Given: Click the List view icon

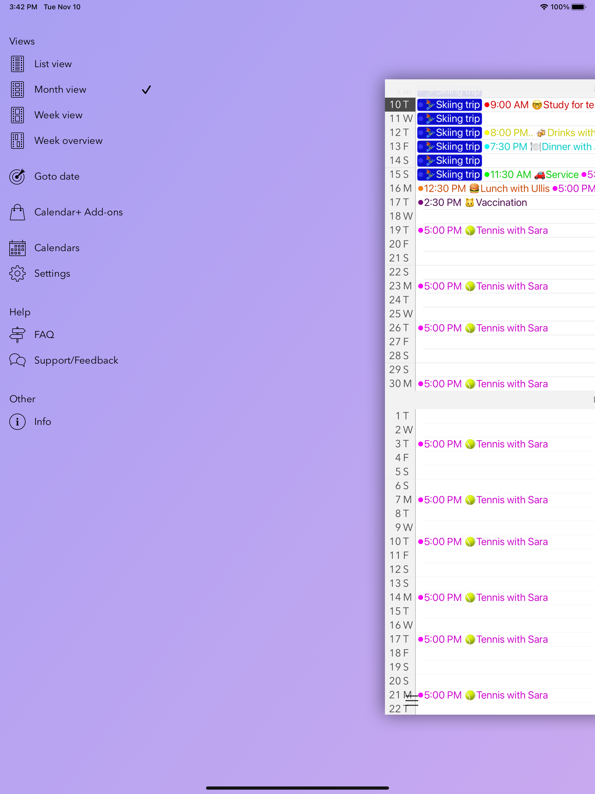Looking at the screenshot, I should click(x=17, y=64).
